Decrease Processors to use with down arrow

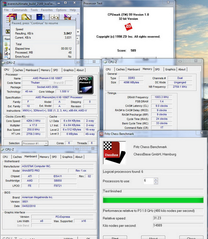(156, 182)
